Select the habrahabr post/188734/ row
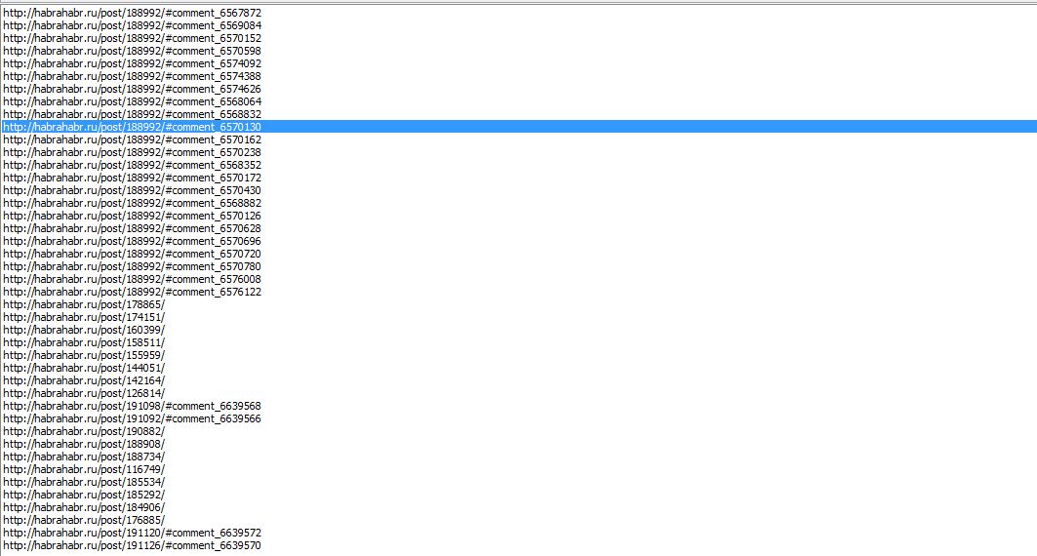 pos(84,457)
